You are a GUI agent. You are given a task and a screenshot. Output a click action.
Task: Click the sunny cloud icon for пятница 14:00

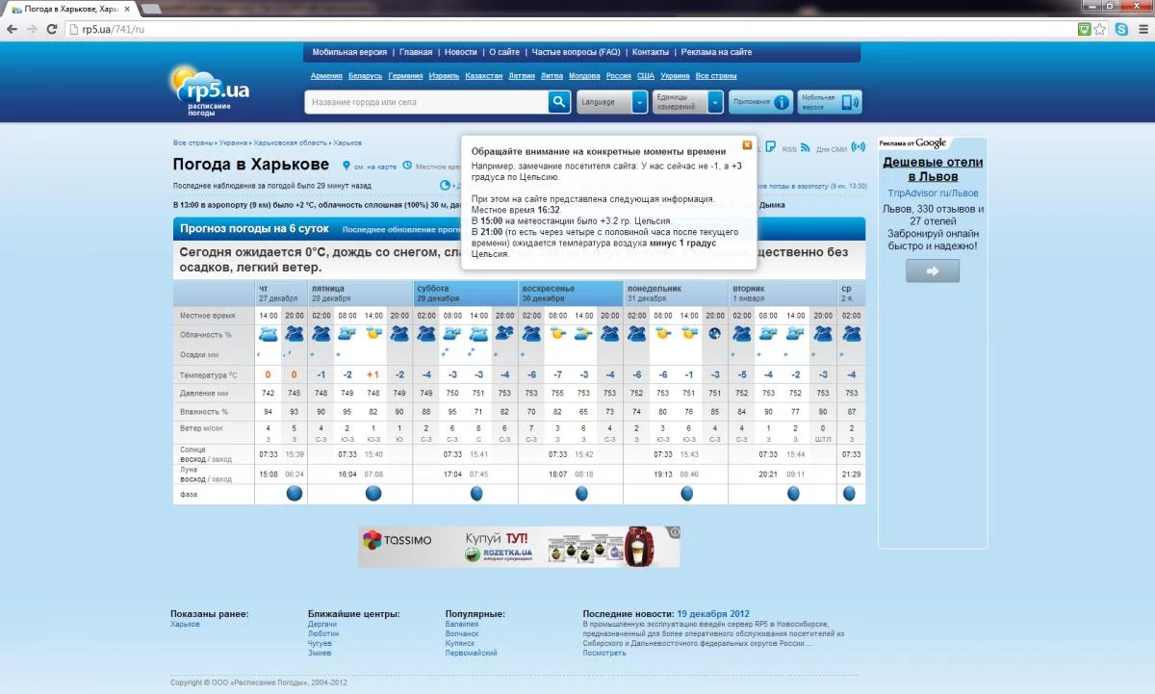pos(373,334)
